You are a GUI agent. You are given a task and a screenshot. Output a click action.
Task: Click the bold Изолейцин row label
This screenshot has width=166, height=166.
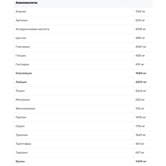point(24,73)
